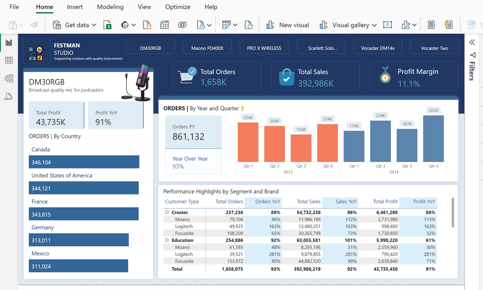
Task: Open the Report view in left sidebar
Action: pyautogui.click(x=9, y=43)
